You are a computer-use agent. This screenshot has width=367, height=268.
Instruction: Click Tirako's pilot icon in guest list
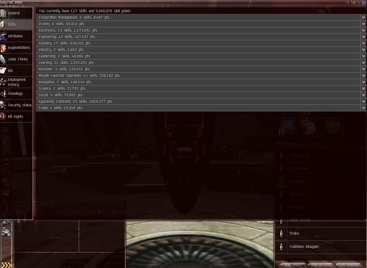(281, 234)
